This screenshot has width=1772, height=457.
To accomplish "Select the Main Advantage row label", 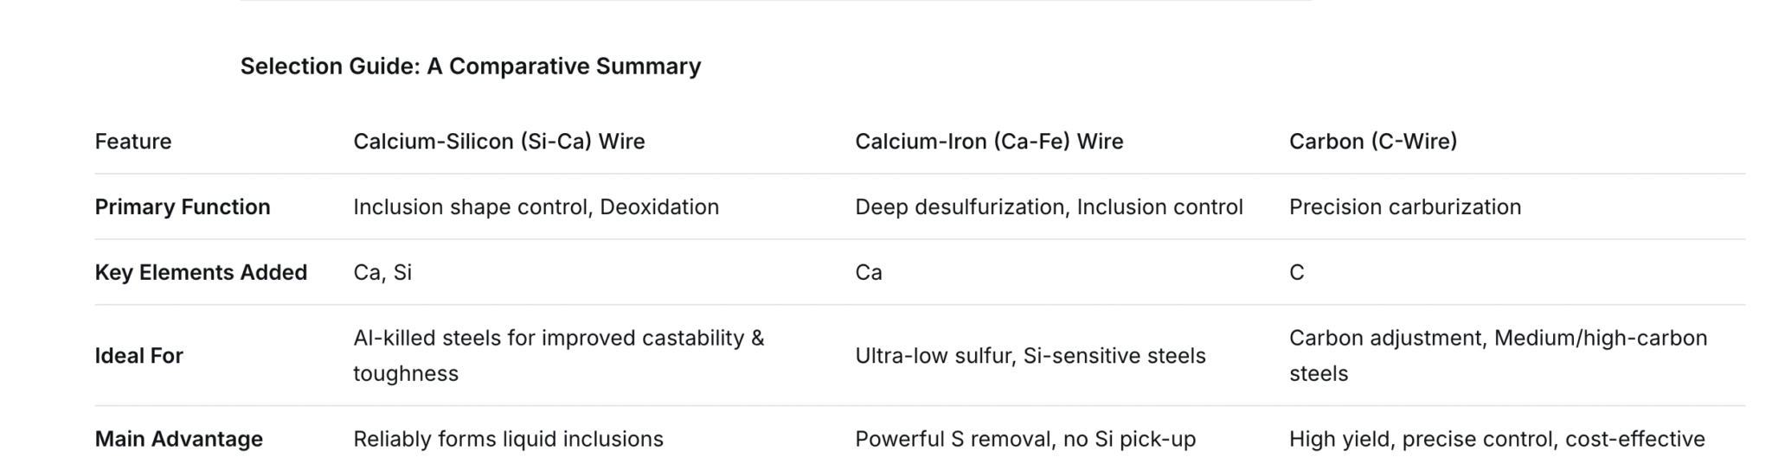I will (x=178, y=439).
